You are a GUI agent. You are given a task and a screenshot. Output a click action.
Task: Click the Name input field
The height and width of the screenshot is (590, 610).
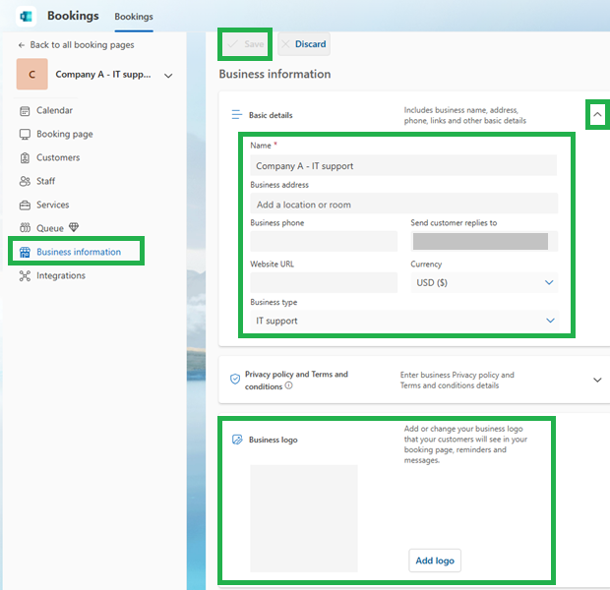(403, 165)
